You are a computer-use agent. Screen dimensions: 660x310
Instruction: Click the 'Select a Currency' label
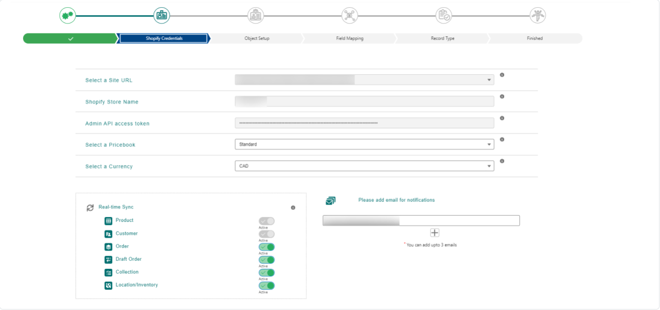point(109,166)
